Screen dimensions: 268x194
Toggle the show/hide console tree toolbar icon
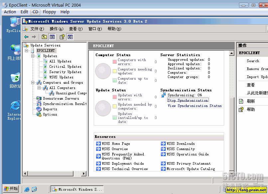click(52, 37)
